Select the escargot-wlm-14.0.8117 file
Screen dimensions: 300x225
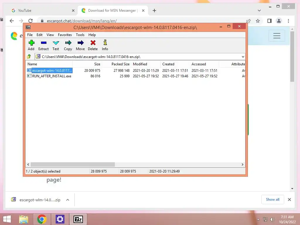(x=52, y=70)
